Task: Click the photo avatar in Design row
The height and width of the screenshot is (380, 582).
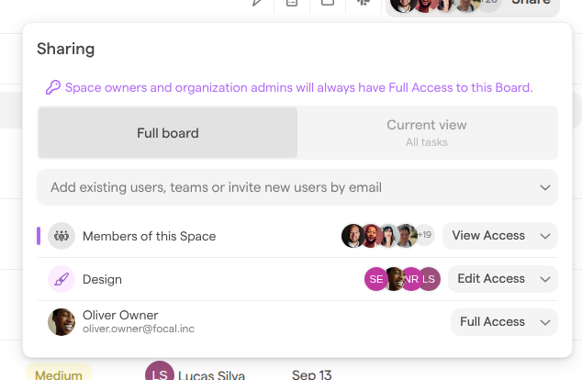Action: [x=394, y=279]
